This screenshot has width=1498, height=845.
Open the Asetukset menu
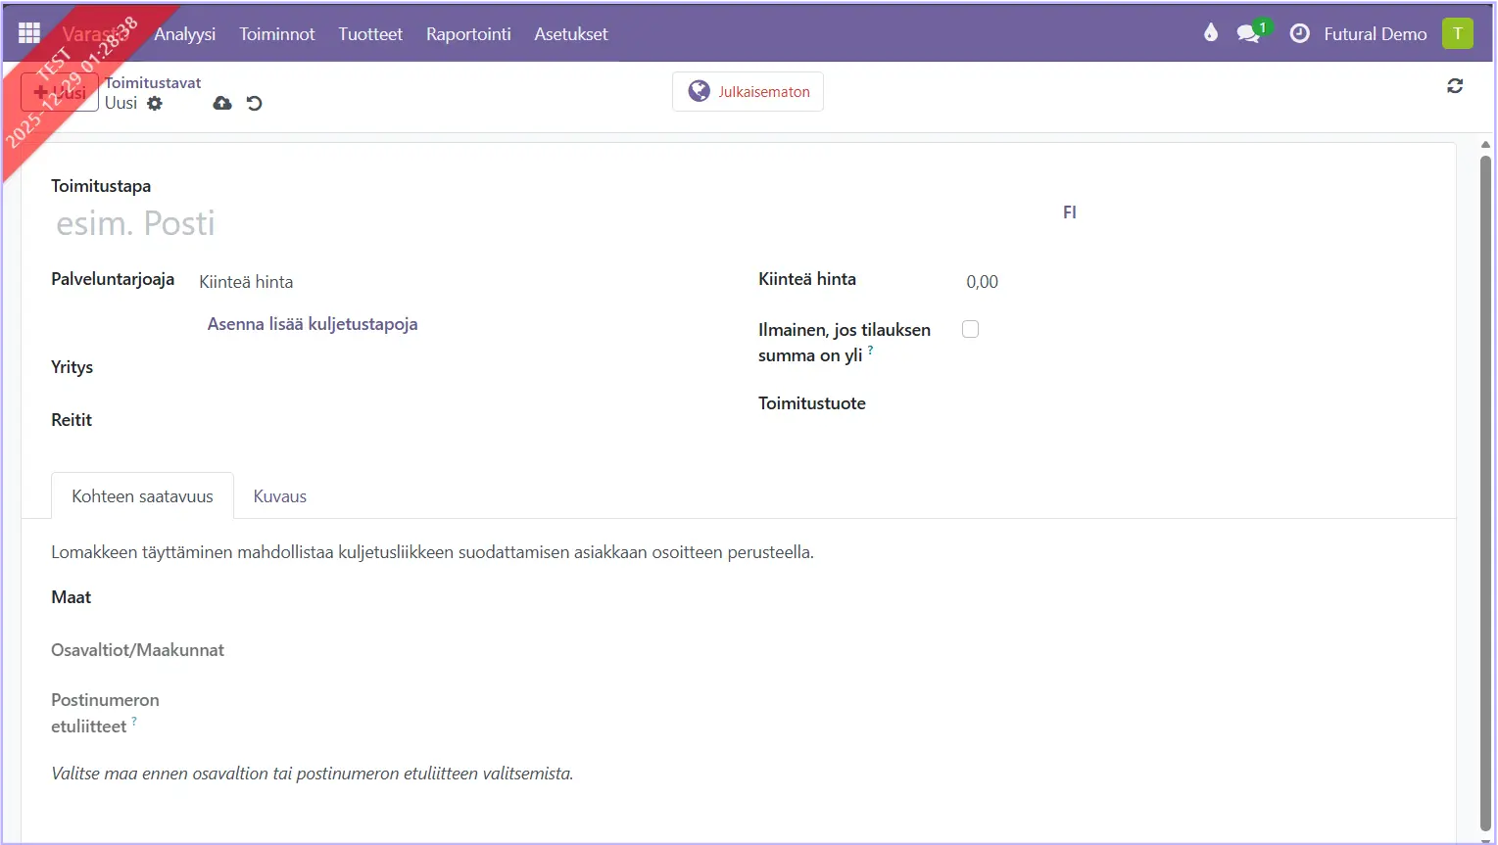tap(571, 33)
